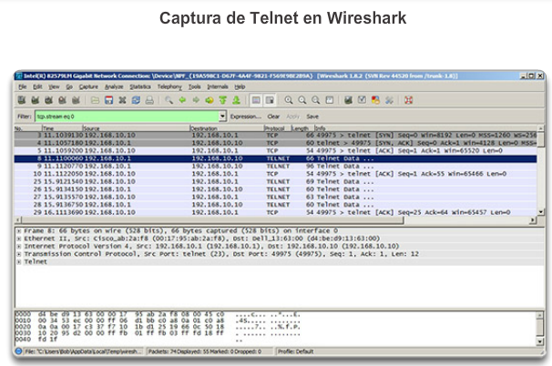Toggle colorize packet list
Image resolution: width=552 pixels, height=366 pixels.
pyautogui.click(x=256, y=100)
